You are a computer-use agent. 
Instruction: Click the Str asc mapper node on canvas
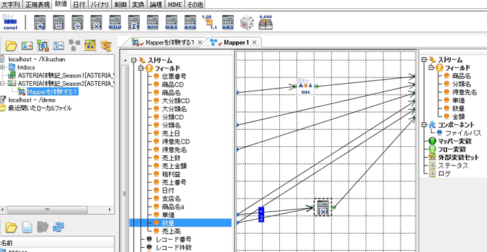click(306, 86)
